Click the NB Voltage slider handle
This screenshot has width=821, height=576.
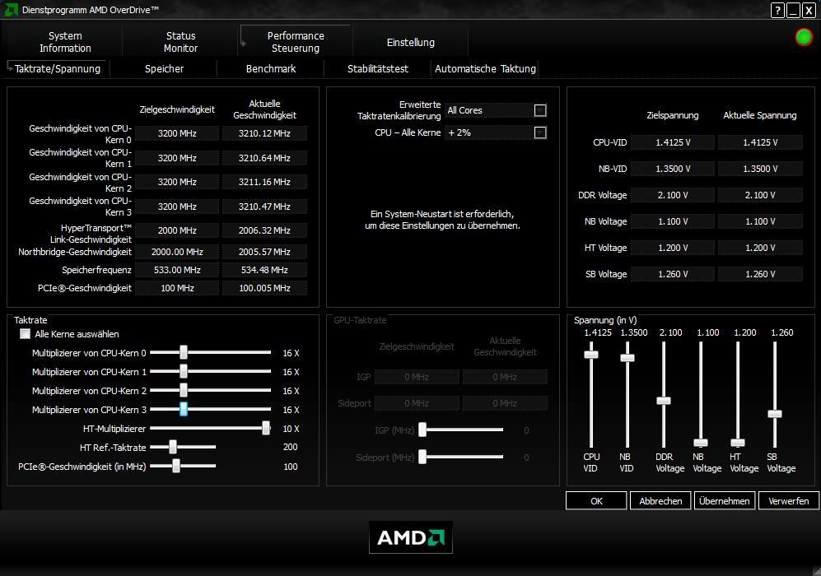pos(701,443)
